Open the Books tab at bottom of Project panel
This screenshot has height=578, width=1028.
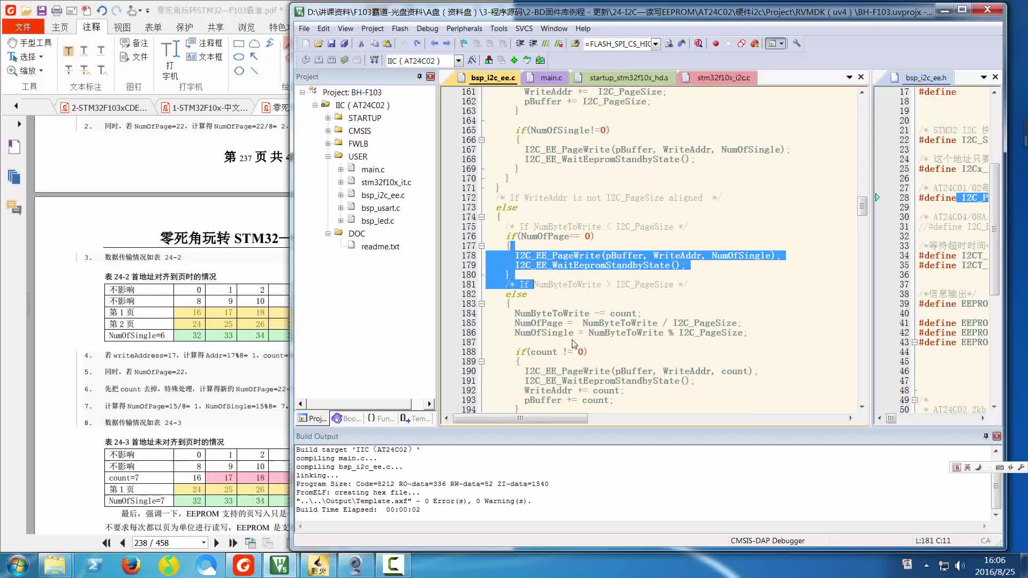tap(346, 419)
